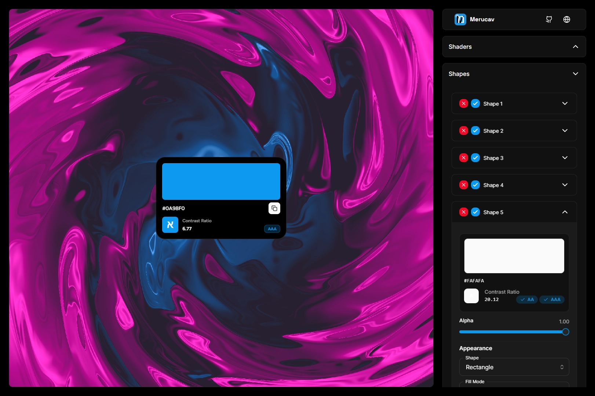Screen dimensions: 595x396
Task: Expand Shape 1's settings chevron
Action: (565, 103)
